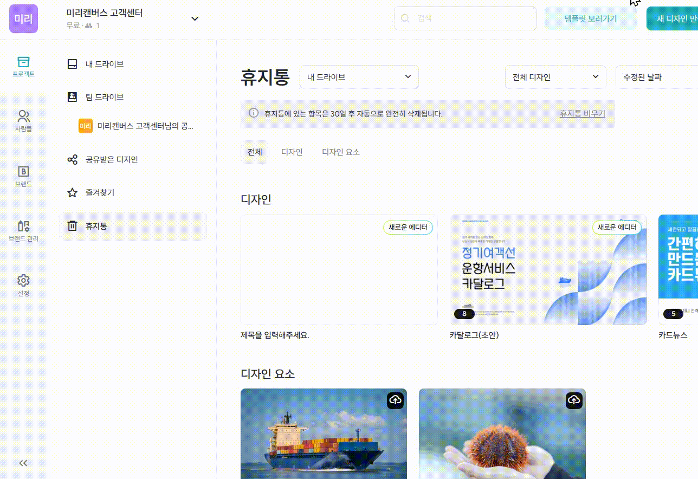Image resolution: width=698 pixels, height=479 pixels.
Task: Switch to the 디자인 tab
Action: (x=292, y=152)
